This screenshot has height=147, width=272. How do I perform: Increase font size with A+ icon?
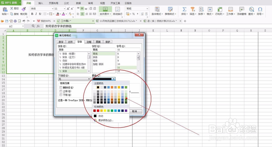click(x=68, y=8)
